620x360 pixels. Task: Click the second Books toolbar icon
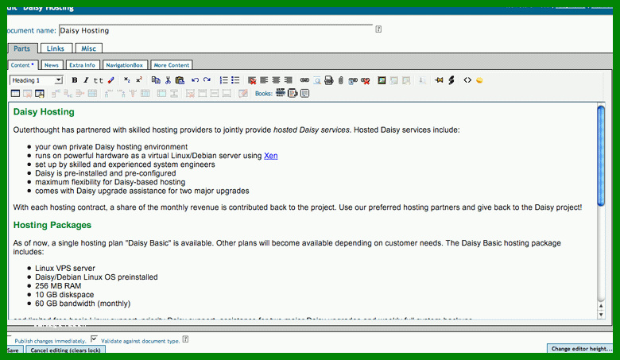tap(293, 93)
